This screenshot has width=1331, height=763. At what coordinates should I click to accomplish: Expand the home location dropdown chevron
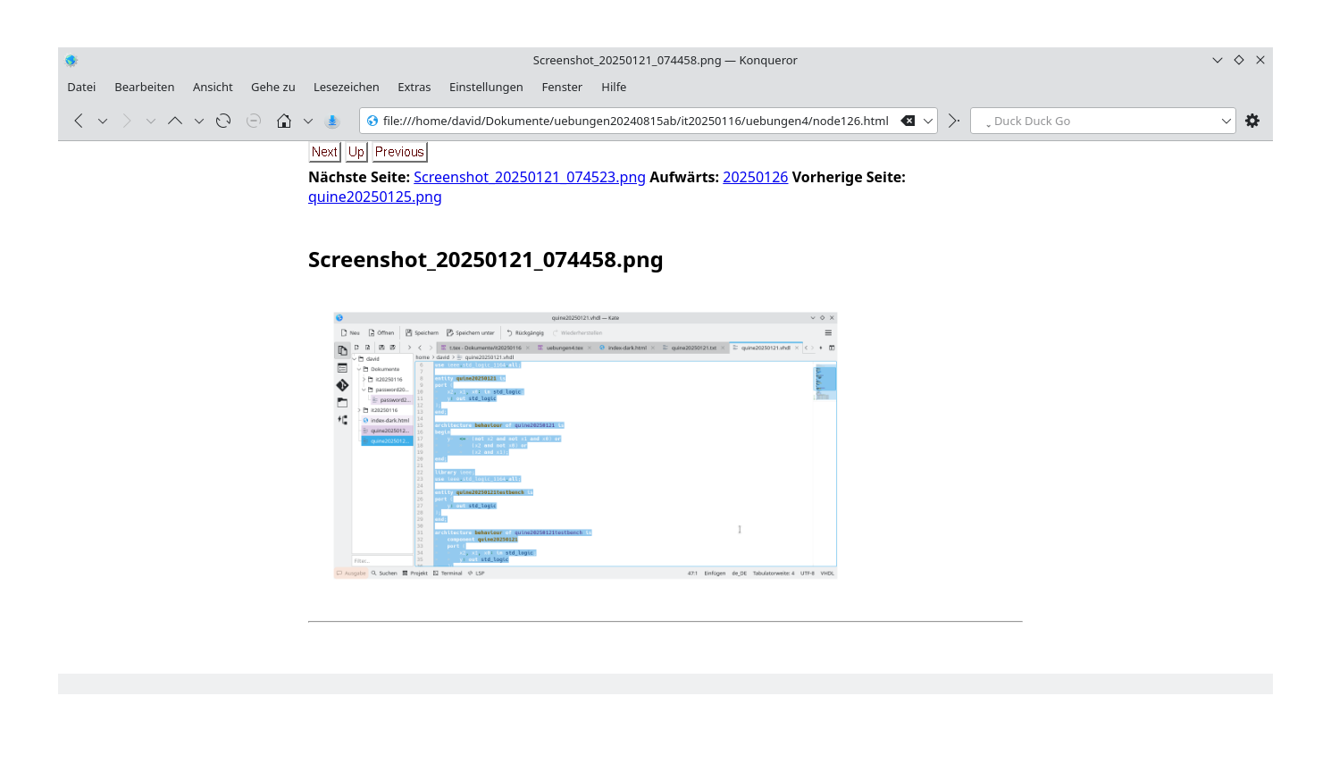[307, 121]
